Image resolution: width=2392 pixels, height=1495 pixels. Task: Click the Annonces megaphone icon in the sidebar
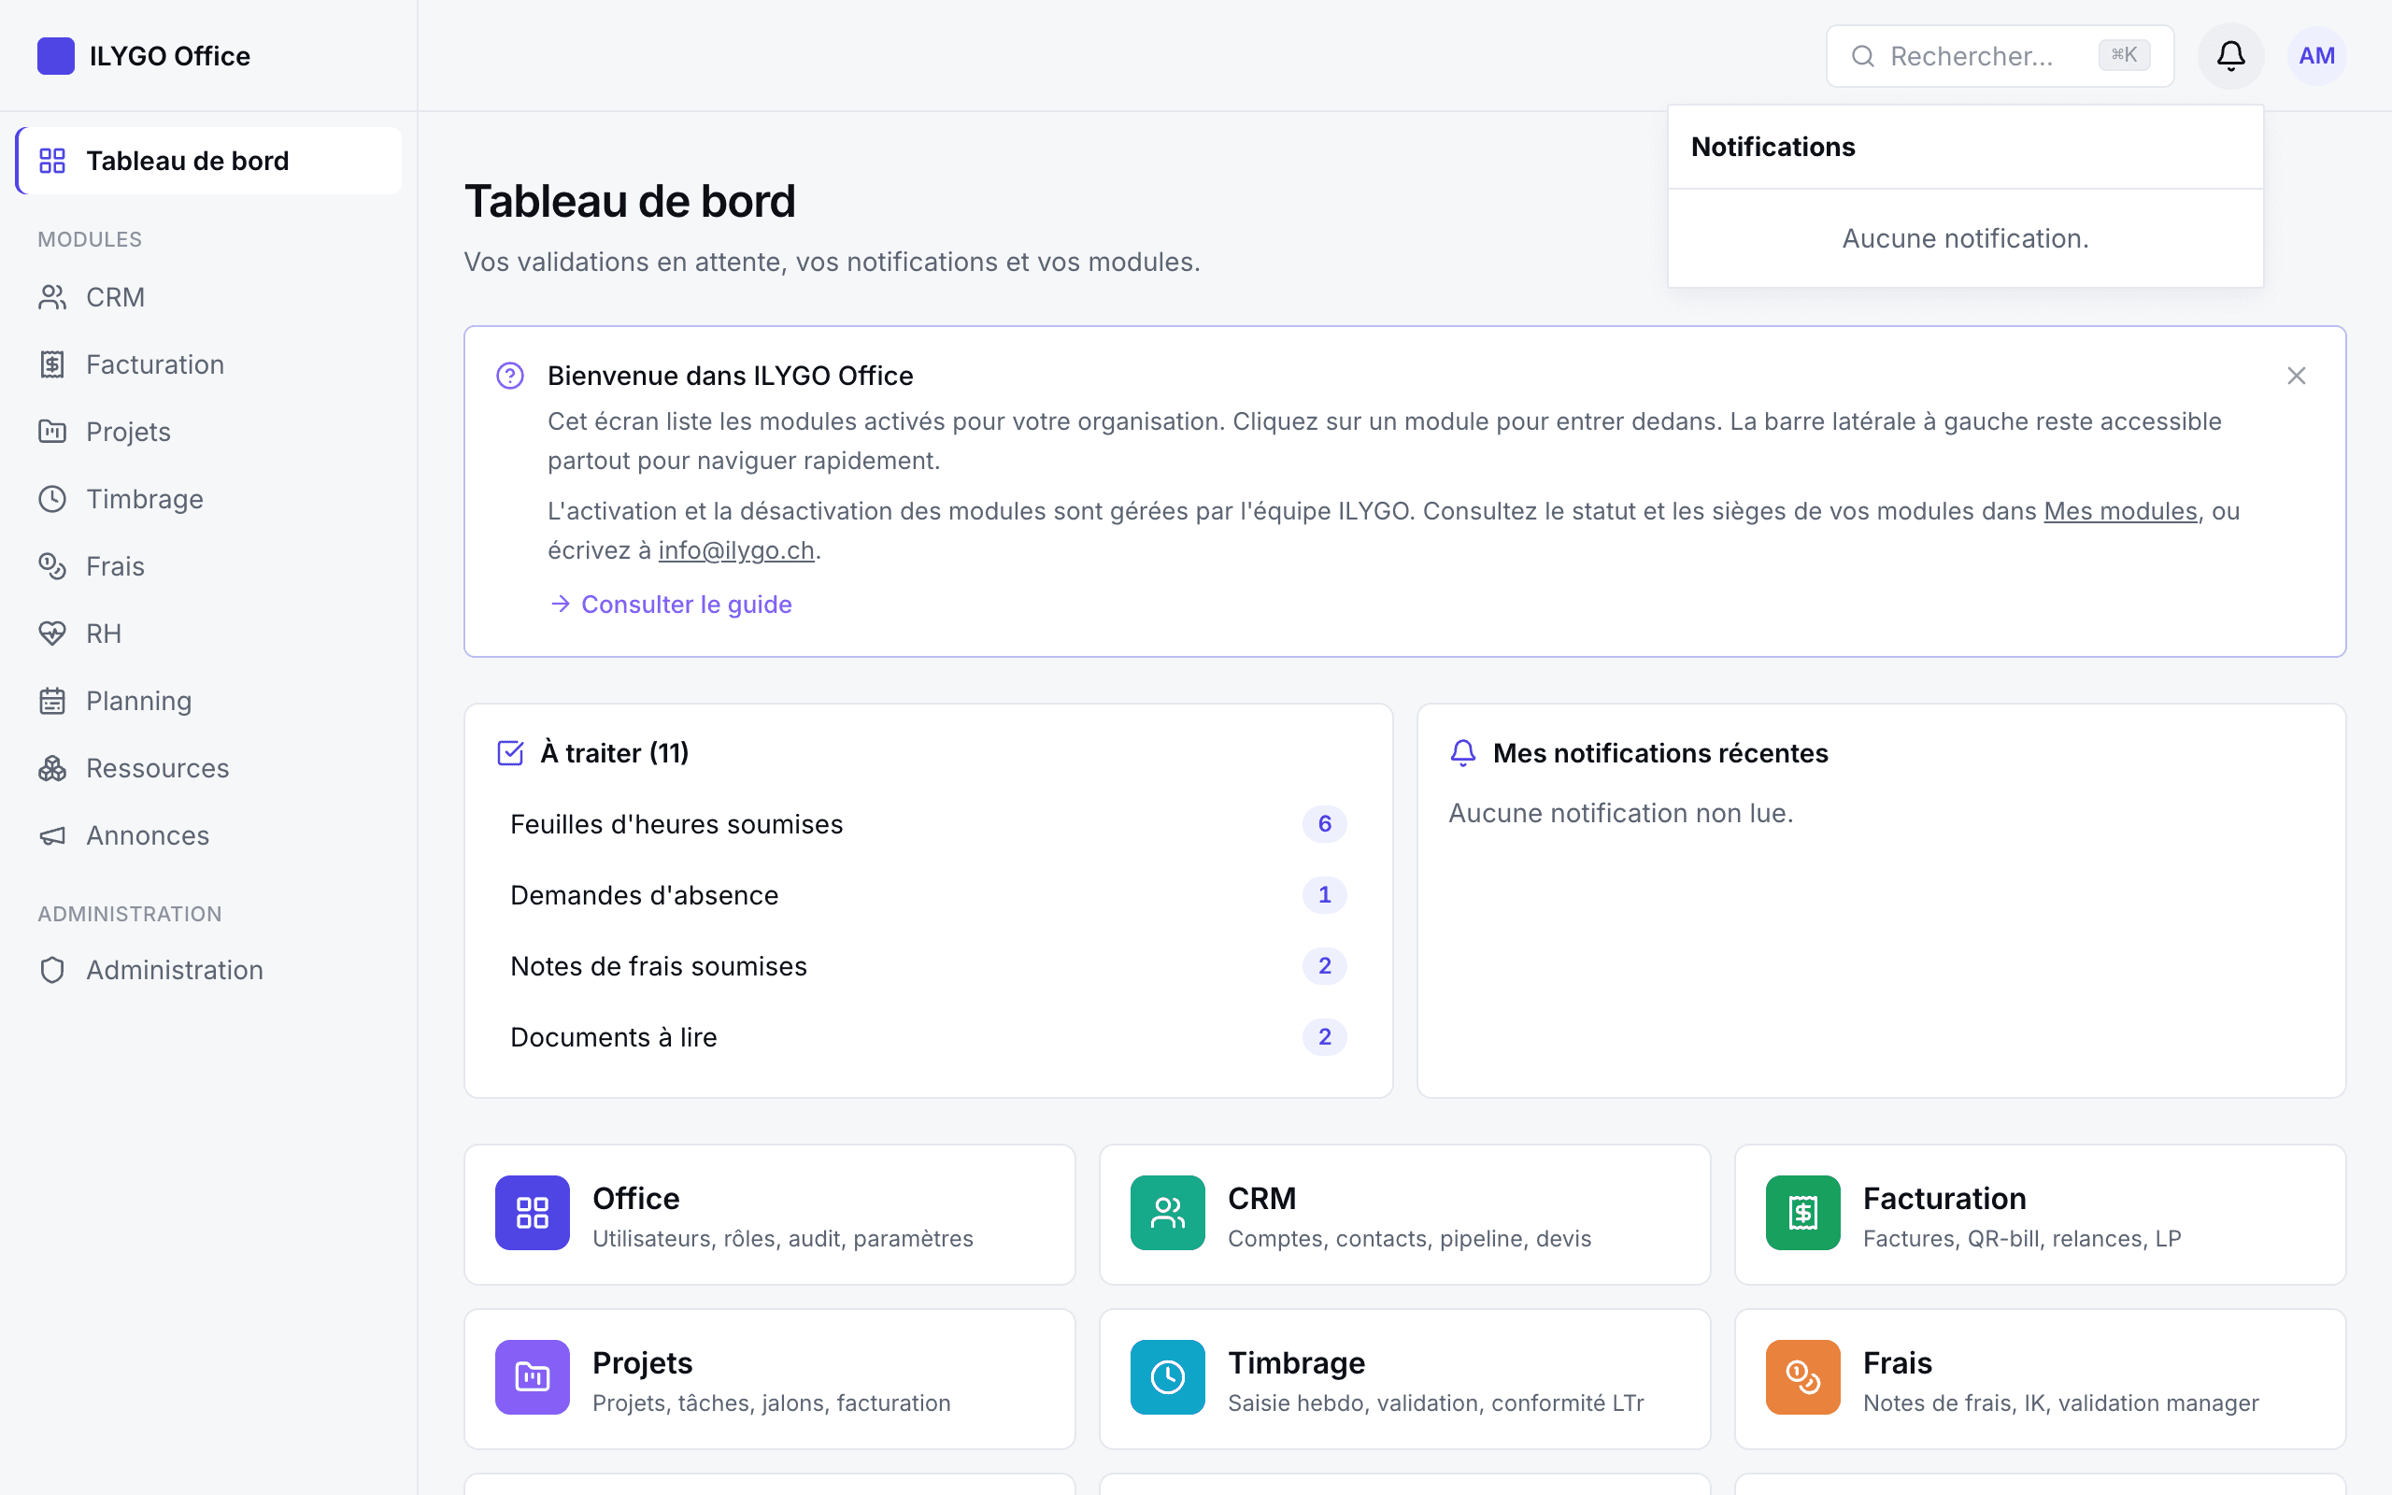(x=52, y=835)
